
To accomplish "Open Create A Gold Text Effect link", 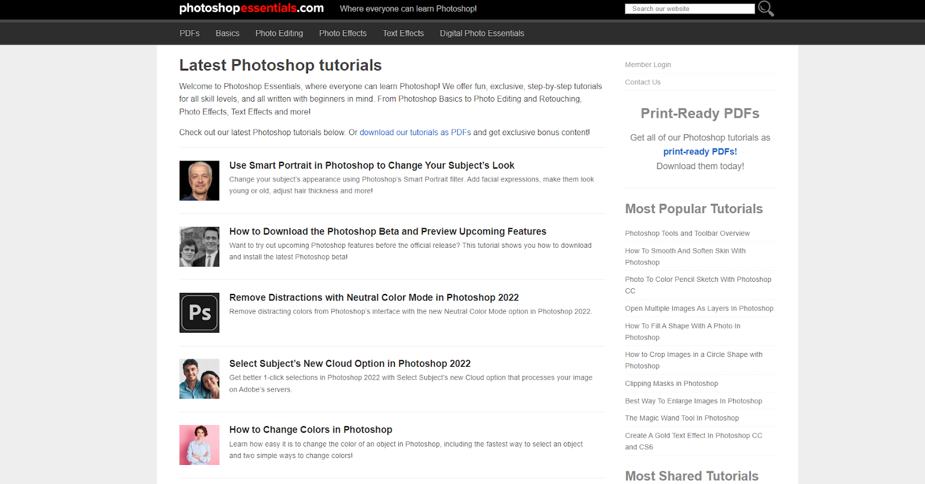I will tap(694, 441).
